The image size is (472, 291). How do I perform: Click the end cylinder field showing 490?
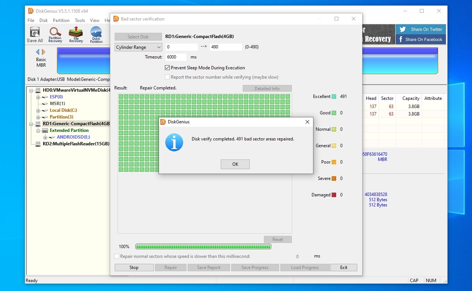(226, 47)
